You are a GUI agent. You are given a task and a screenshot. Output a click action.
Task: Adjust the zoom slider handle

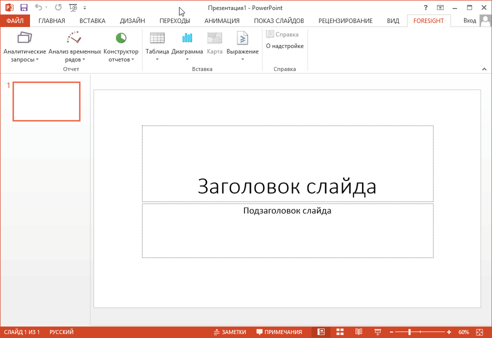pyautogui.click(x=409, y=332)
